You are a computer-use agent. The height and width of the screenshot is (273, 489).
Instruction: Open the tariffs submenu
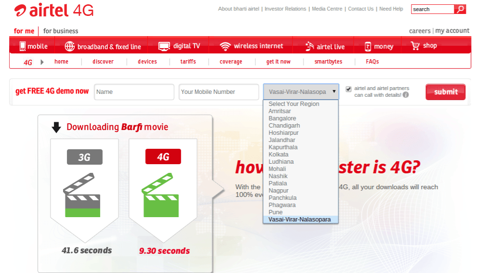point(188,62)
